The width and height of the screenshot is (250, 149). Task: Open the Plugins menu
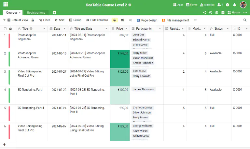(234, 13)
